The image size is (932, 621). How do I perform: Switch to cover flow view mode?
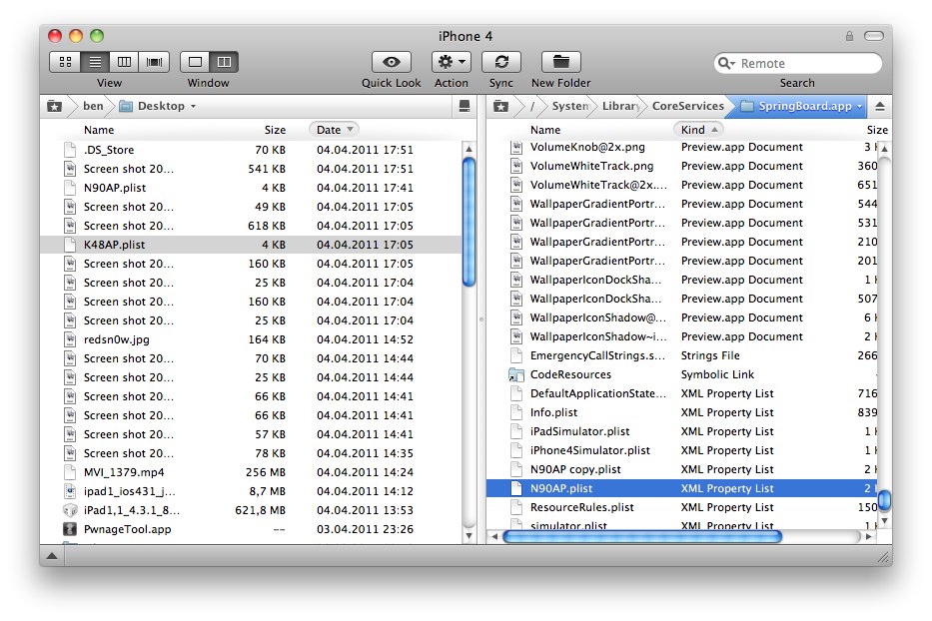tap(154, 62)
